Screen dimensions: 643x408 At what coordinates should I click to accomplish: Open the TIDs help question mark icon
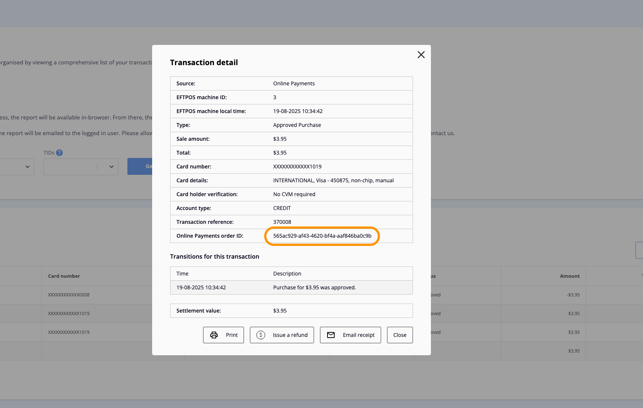point(60,153)
